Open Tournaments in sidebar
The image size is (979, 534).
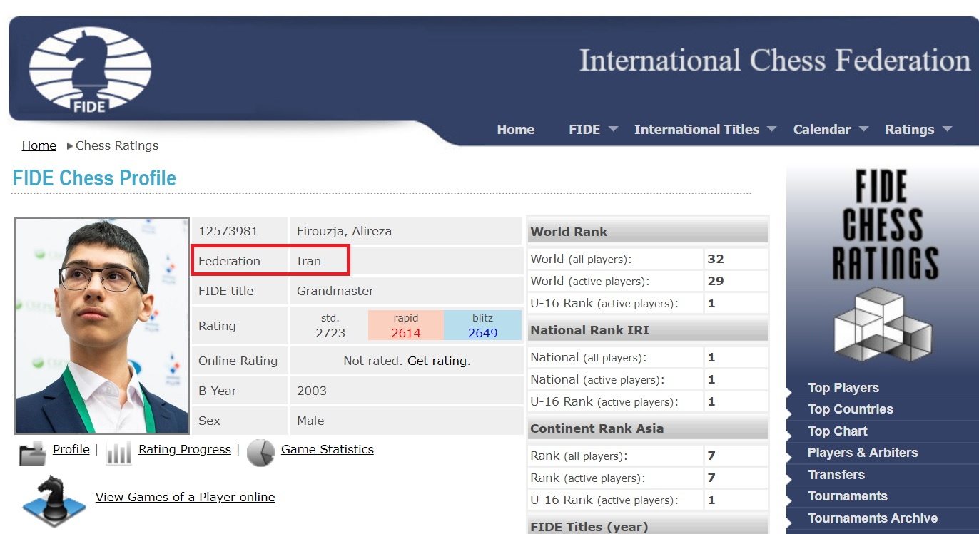click(847, 496)
